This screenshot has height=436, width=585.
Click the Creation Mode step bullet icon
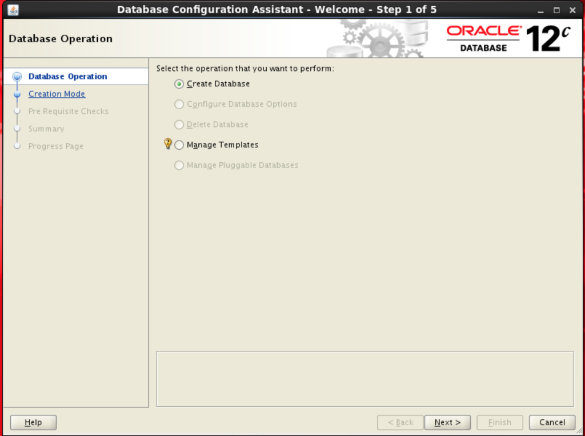coord(17,94)
